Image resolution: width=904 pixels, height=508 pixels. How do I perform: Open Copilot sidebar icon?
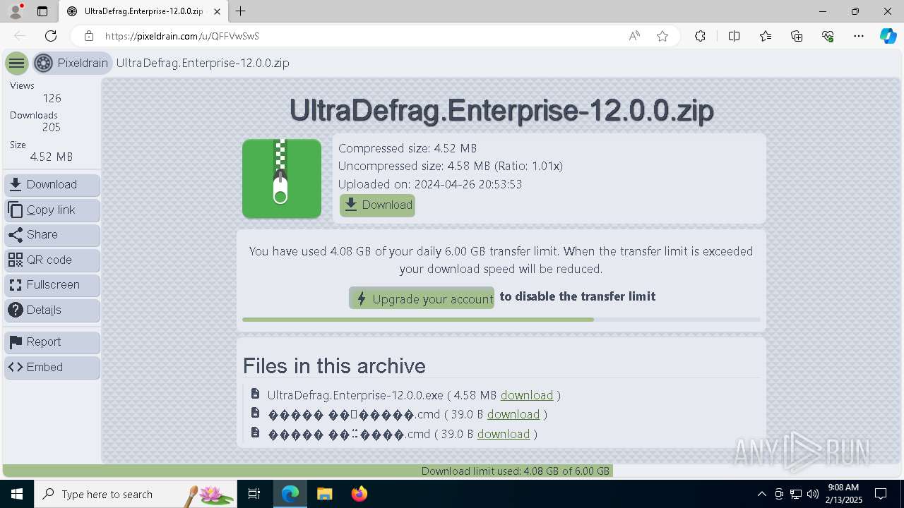[x=888, y=36]
